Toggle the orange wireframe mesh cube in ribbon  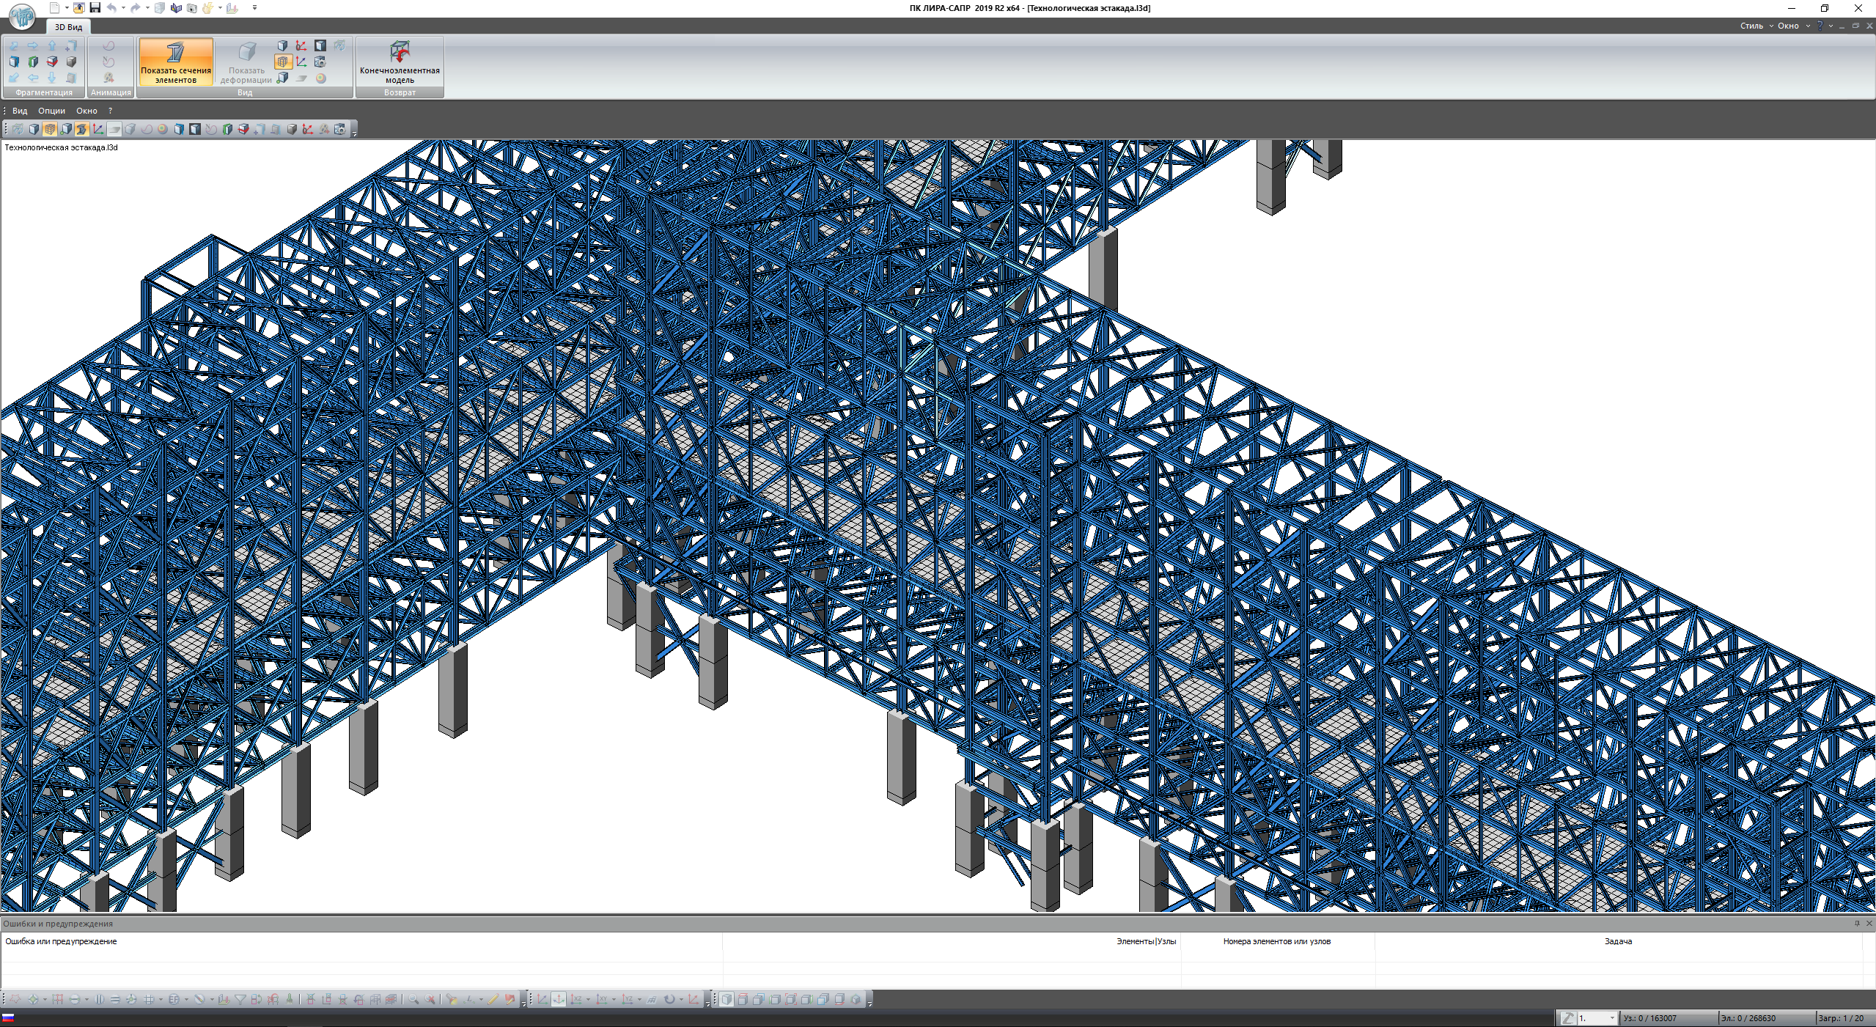coord(283,62)
